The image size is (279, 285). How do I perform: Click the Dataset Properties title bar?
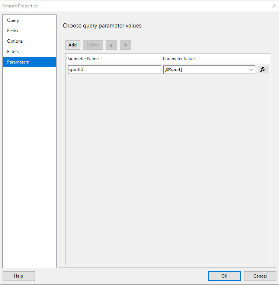click(112, 6)
